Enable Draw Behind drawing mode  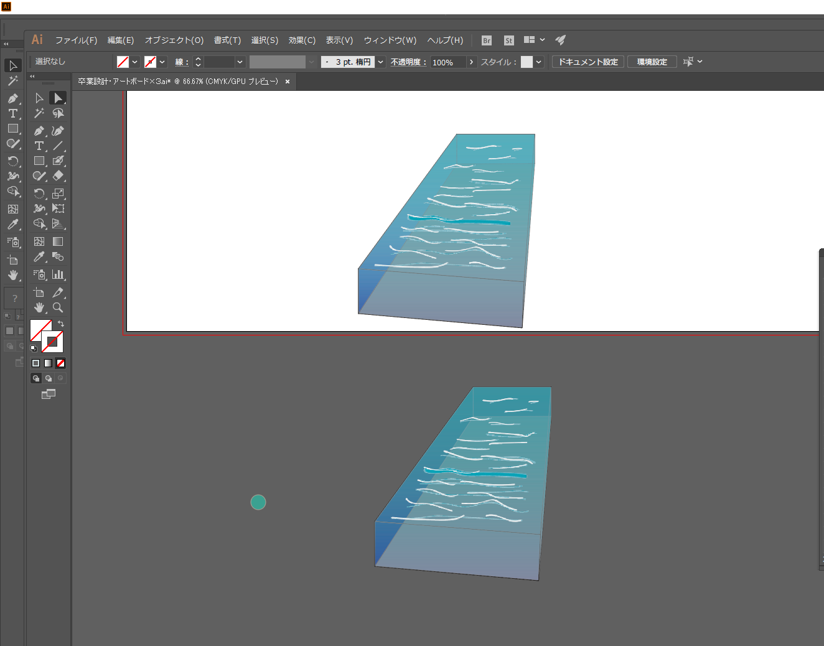(48, 378)
